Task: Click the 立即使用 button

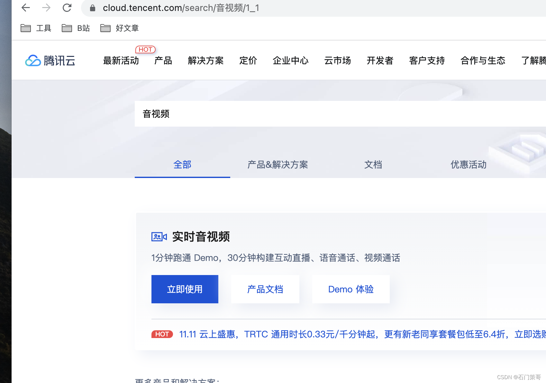Action: click(185, 289)
